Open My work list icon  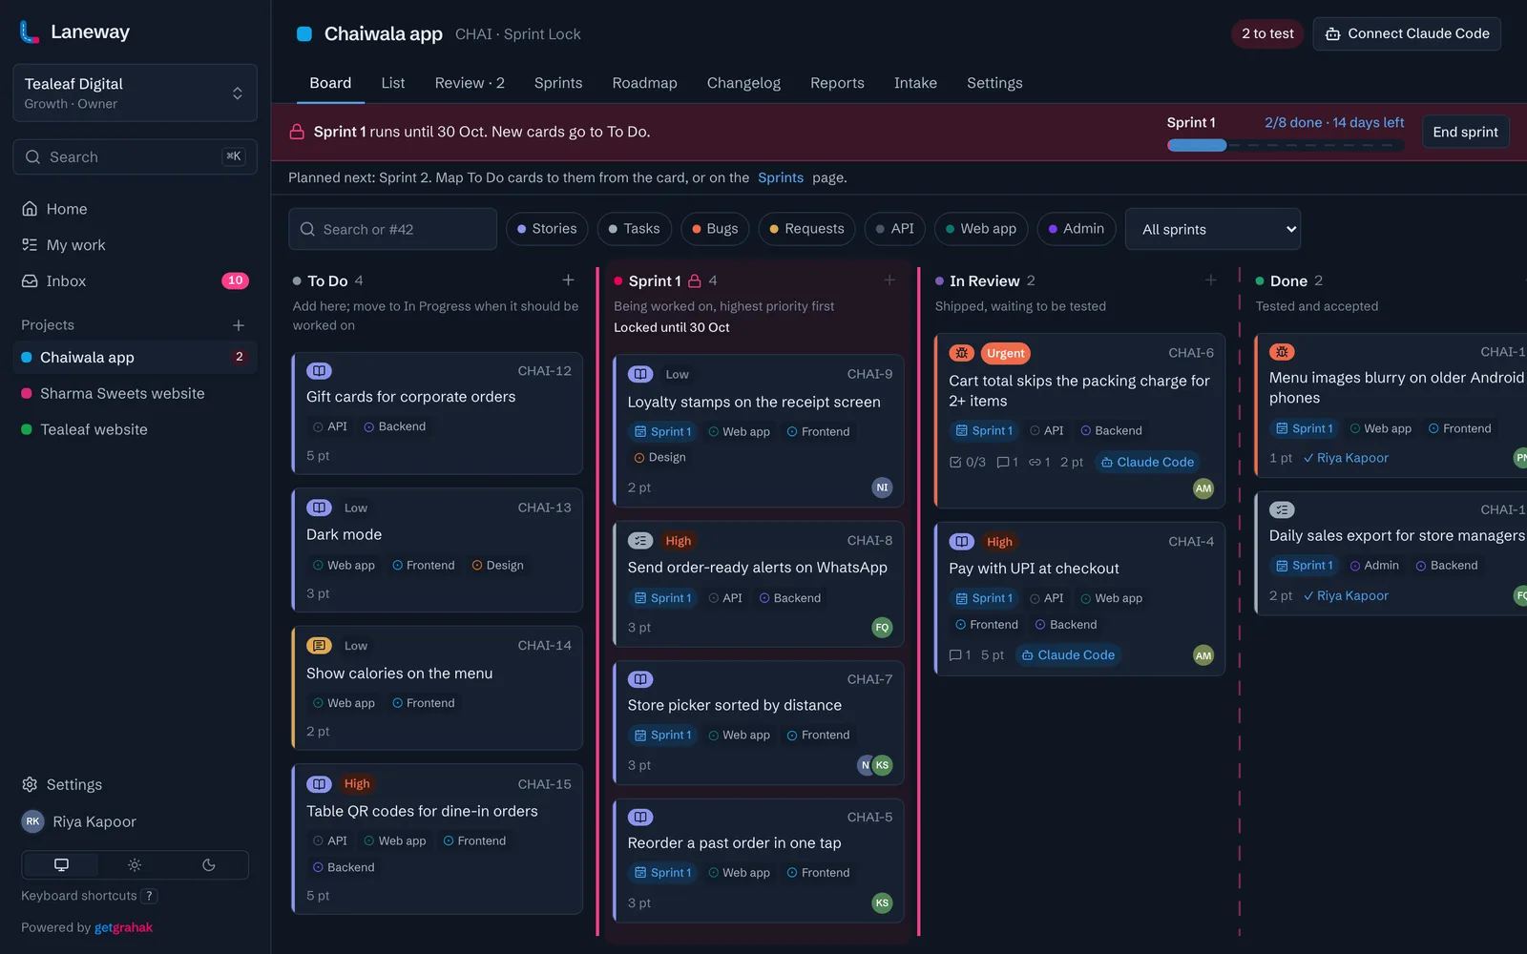pyautogui.click(x=30, y=245)
